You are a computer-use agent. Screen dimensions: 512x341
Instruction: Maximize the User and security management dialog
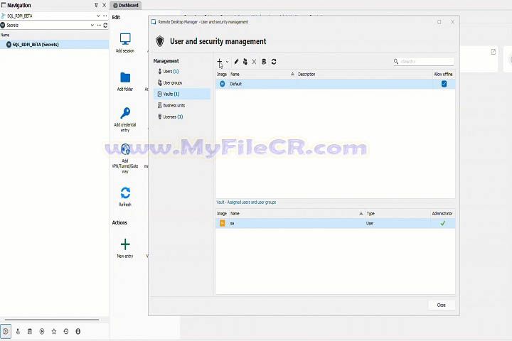(439, 22)
